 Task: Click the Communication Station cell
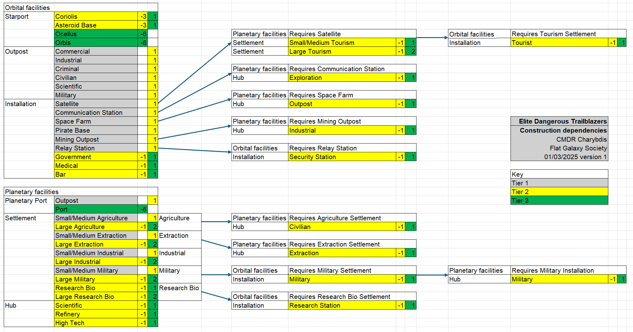pos(96,112)
